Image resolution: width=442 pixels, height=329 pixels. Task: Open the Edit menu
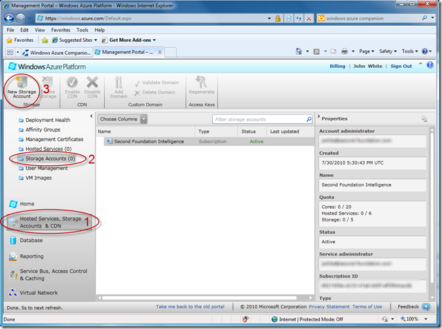click(x=24, y=30)
